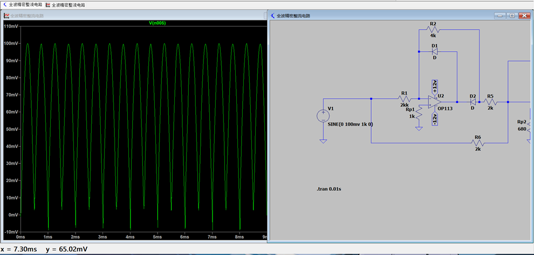Click the junction dot at op-amp output
The image size is (534, 255).
click(x=457, y=102)
